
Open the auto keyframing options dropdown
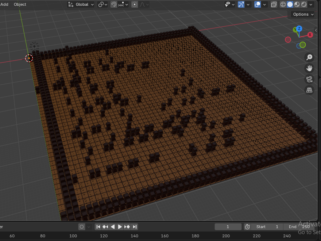89,227
